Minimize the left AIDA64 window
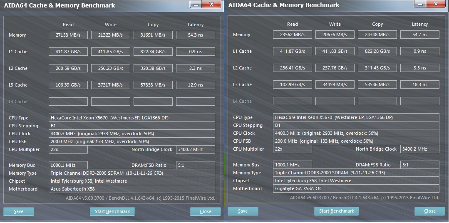 196,4
